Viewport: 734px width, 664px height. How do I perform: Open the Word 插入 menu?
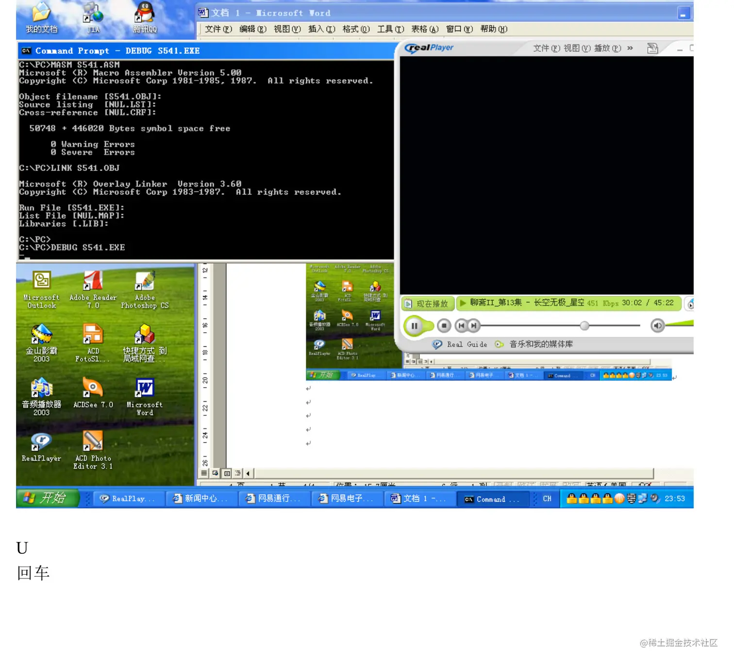pos(322,29)
